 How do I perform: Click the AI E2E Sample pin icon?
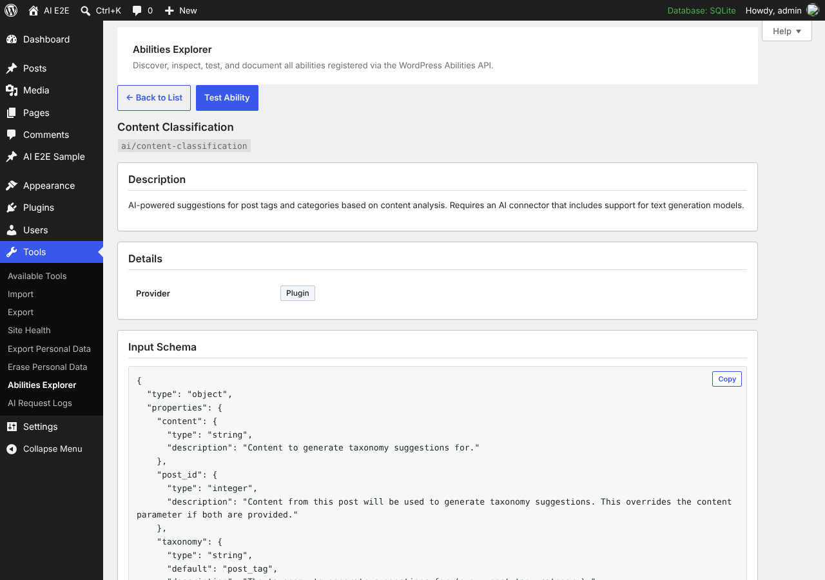[x=12, y=157]
